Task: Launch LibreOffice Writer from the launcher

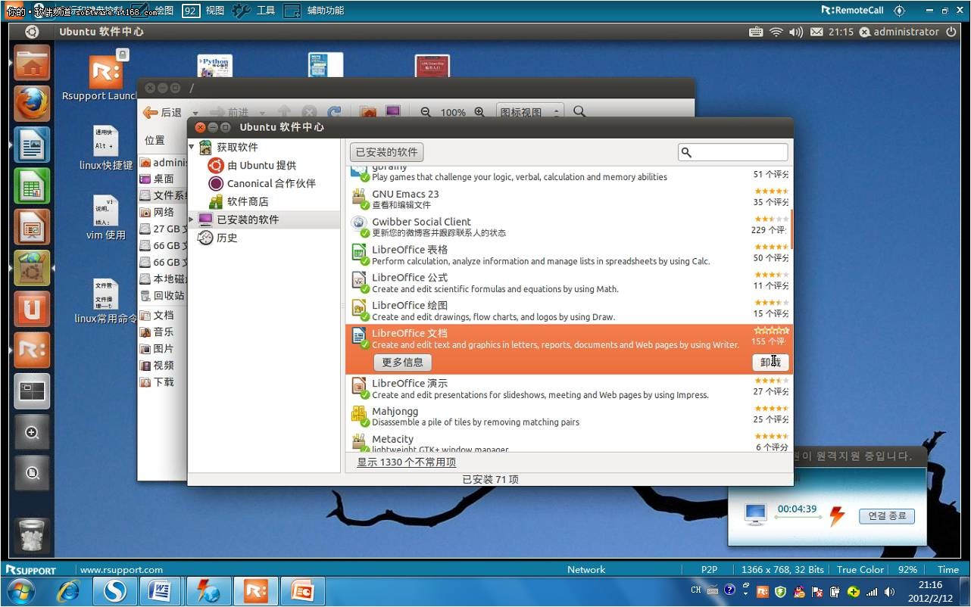Action: coord(32,145)
